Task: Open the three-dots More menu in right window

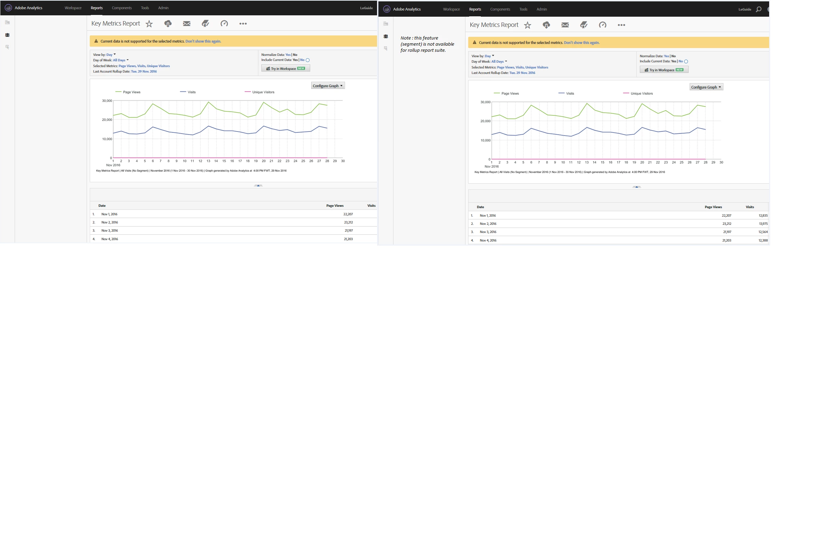Action: click(621, 25)
